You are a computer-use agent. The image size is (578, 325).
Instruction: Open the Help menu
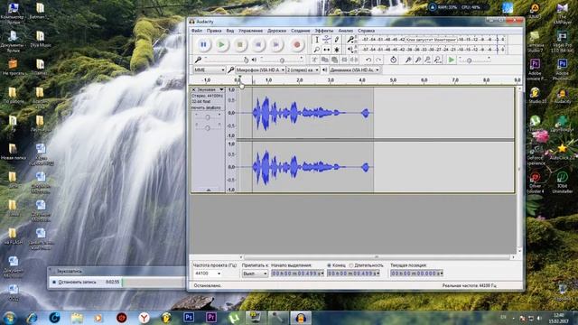[x=366, y=31]
